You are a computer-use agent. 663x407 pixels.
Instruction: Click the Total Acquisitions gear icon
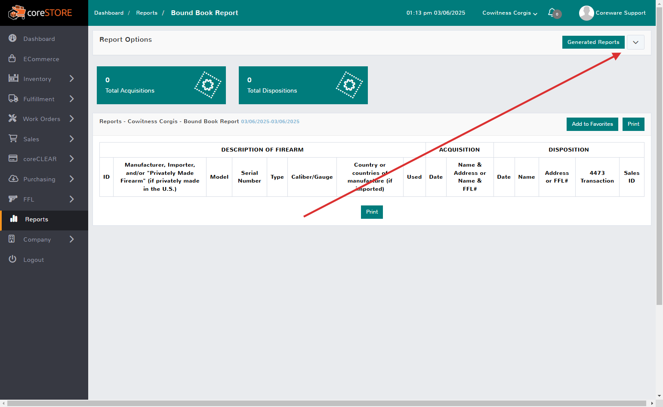click(208, 85)
